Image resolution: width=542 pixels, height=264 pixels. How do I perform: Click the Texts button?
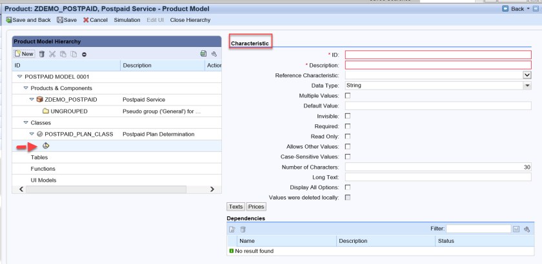pyautogui.click(x=236, y=207)
